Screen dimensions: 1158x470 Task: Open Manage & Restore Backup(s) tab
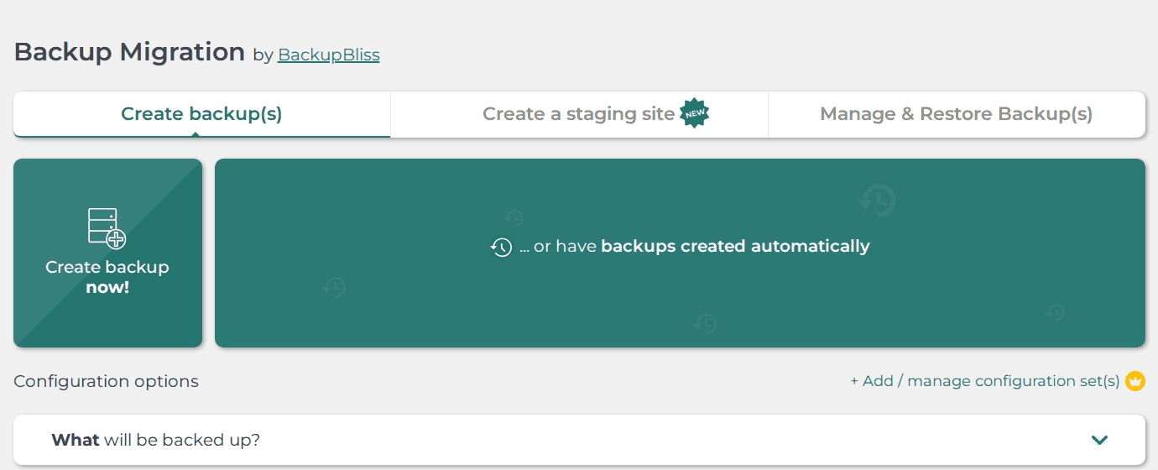(x=957, y=114)
